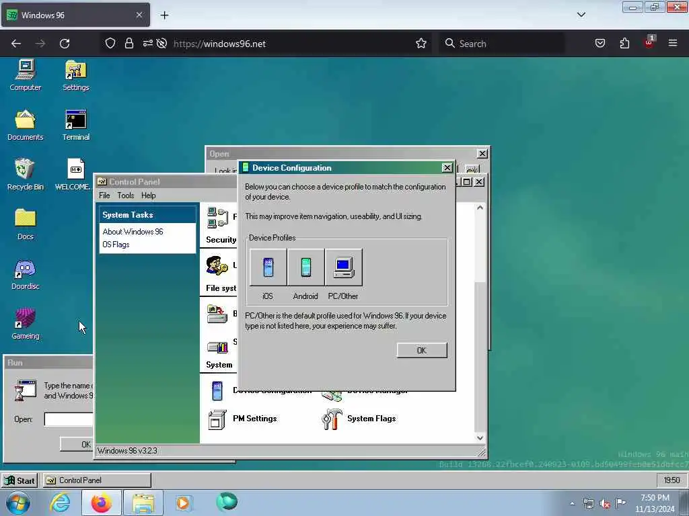
Task: Open the storage books icon above System
Action: click(x=217, y=347)
